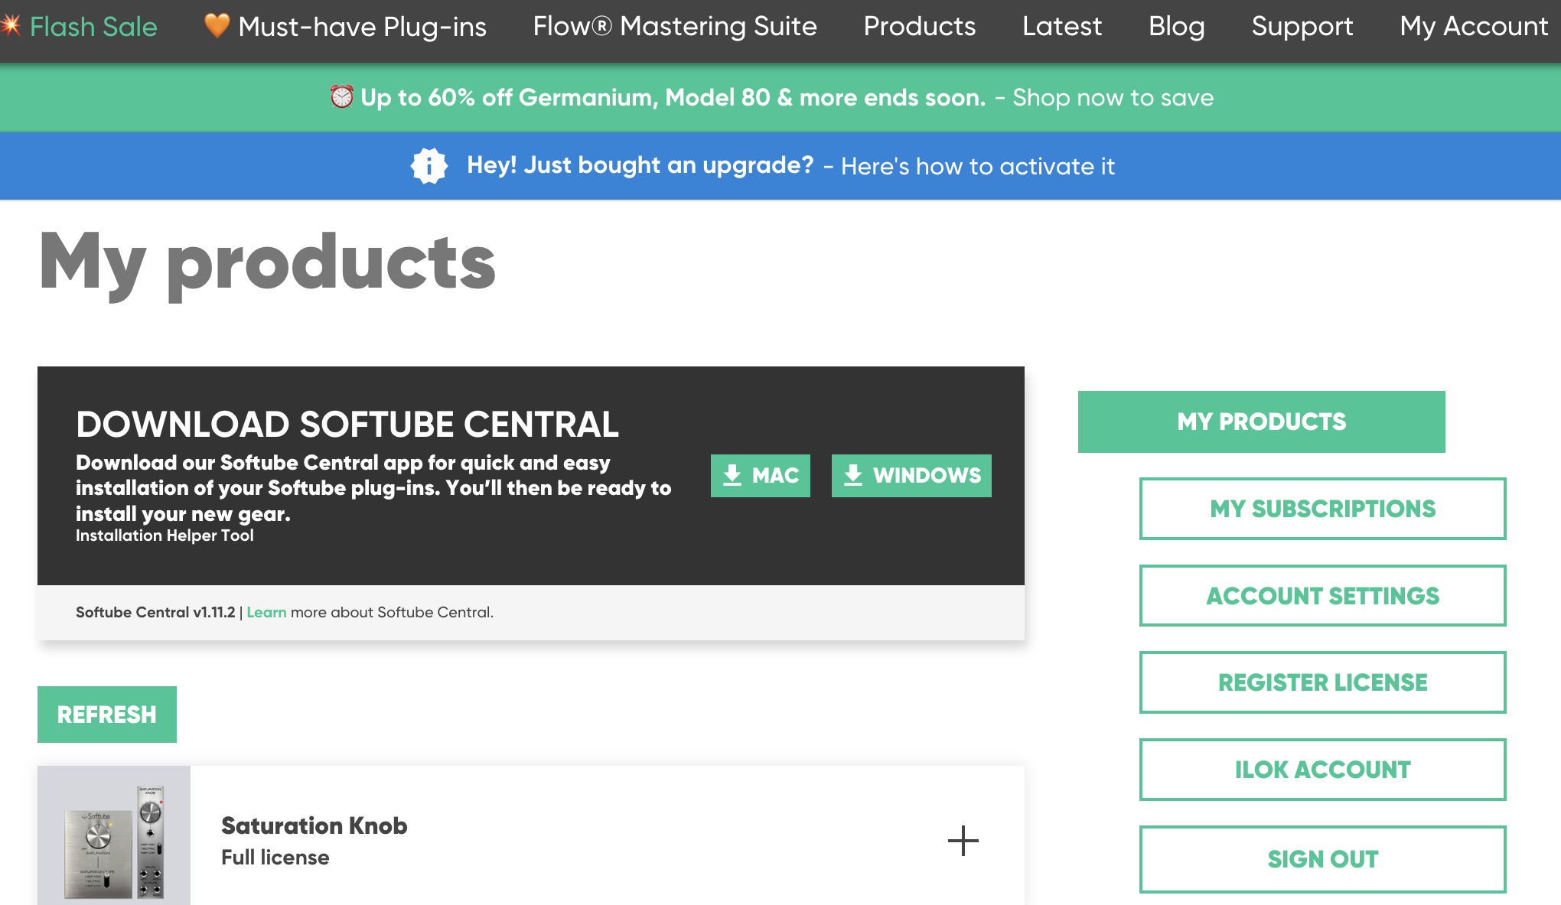
Task: Open My Subscriptions section
Action: (1322, 509)
